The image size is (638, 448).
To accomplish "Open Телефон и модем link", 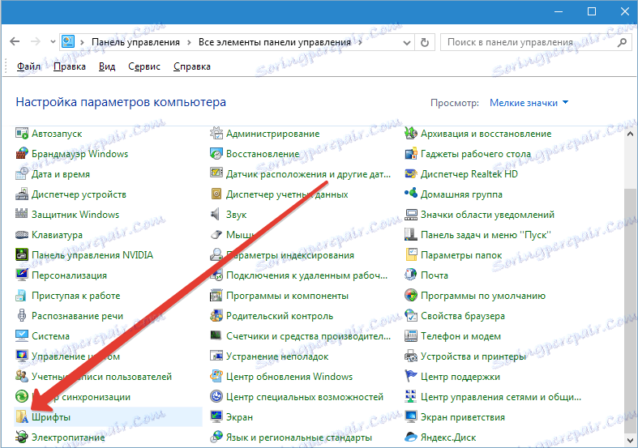I will coord(460,336).
